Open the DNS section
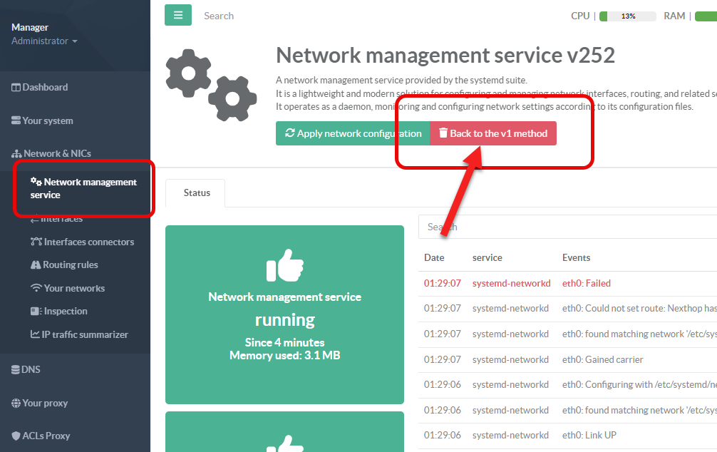 coord(26,369)
